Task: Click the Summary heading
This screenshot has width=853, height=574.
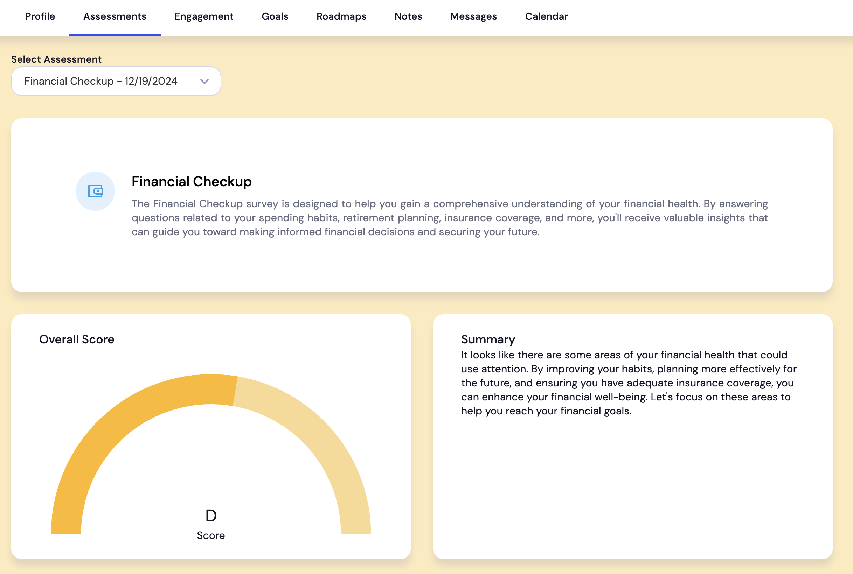Action: (x=487, y=339)
